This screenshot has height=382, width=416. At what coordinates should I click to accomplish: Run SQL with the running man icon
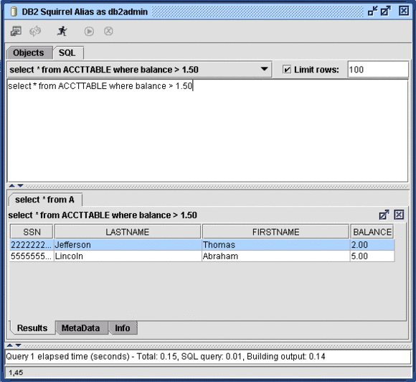click(62, 31)
